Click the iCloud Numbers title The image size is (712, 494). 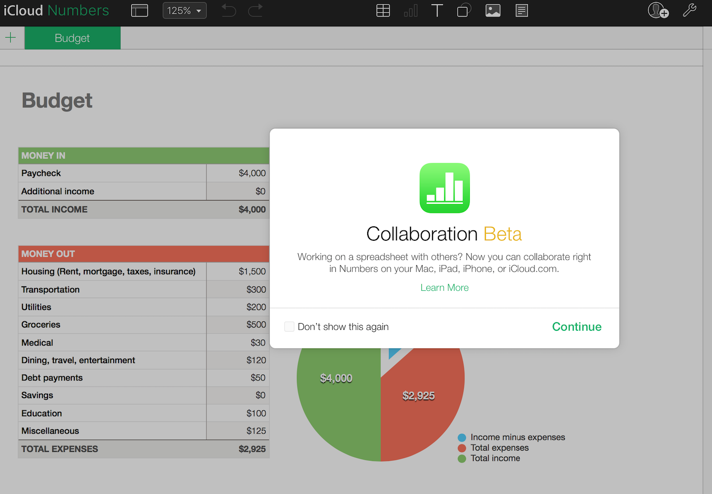point(56,10)
